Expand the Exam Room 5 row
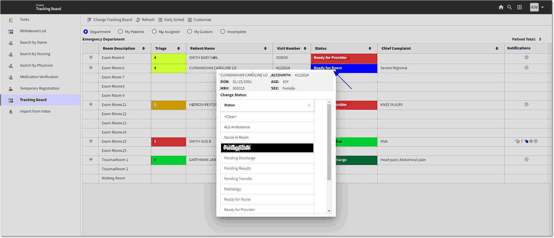 tap(91, 57)
